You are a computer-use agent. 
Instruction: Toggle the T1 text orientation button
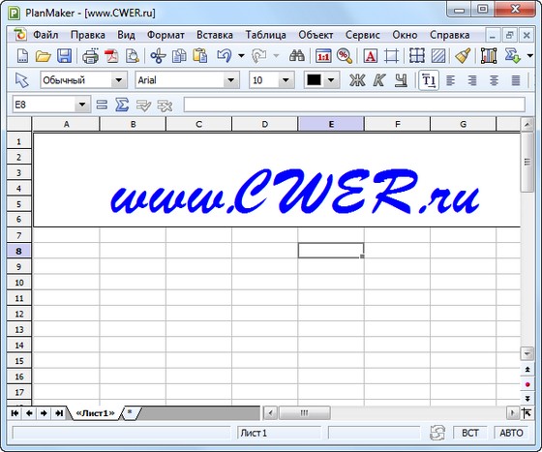[429, 80]
